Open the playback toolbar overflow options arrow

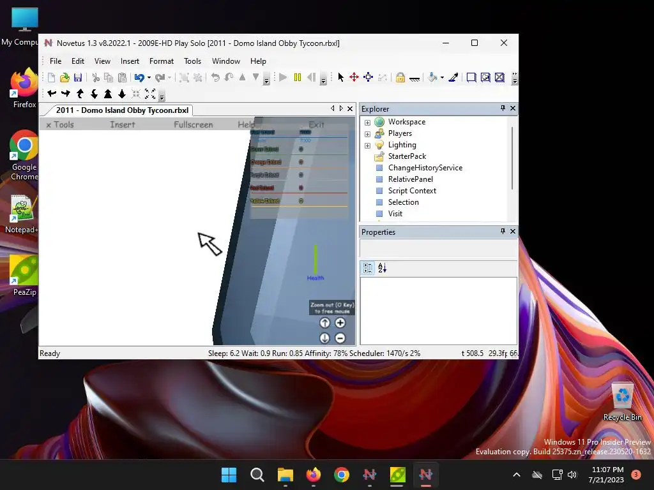click(x=323, y=80)
